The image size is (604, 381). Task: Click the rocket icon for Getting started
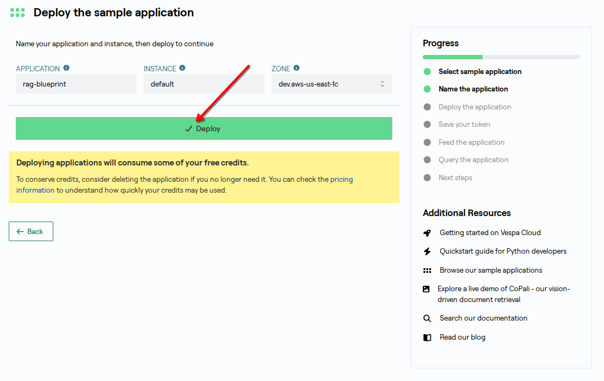[x=427, y=233]
